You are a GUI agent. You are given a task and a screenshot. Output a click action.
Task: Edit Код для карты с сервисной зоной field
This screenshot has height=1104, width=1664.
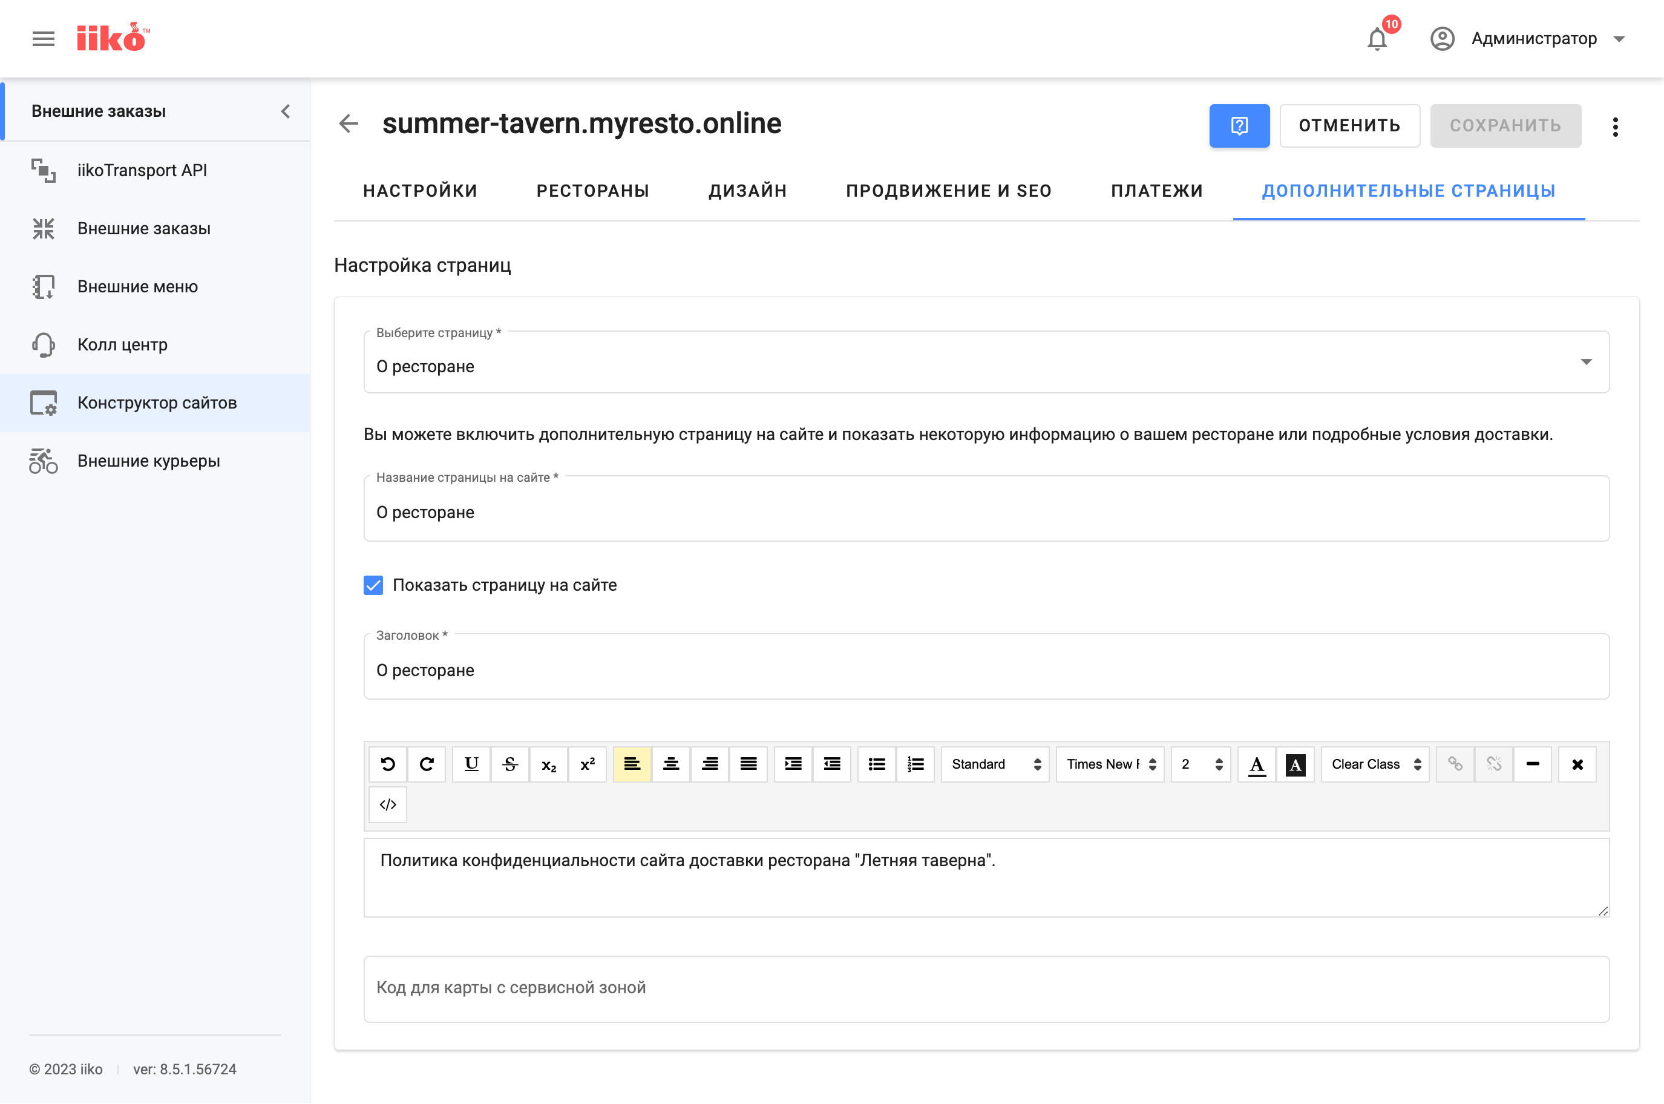tap(986, 988)
